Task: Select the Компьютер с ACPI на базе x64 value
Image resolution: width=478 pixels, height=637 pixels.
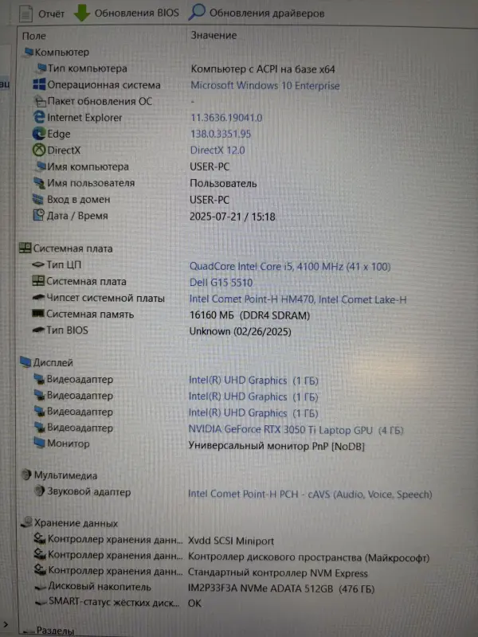Action: coord(263,69)
